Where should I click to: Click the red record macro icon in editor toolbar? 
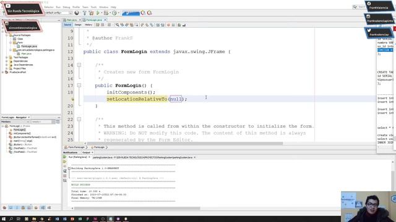click(x=168, y=25)
